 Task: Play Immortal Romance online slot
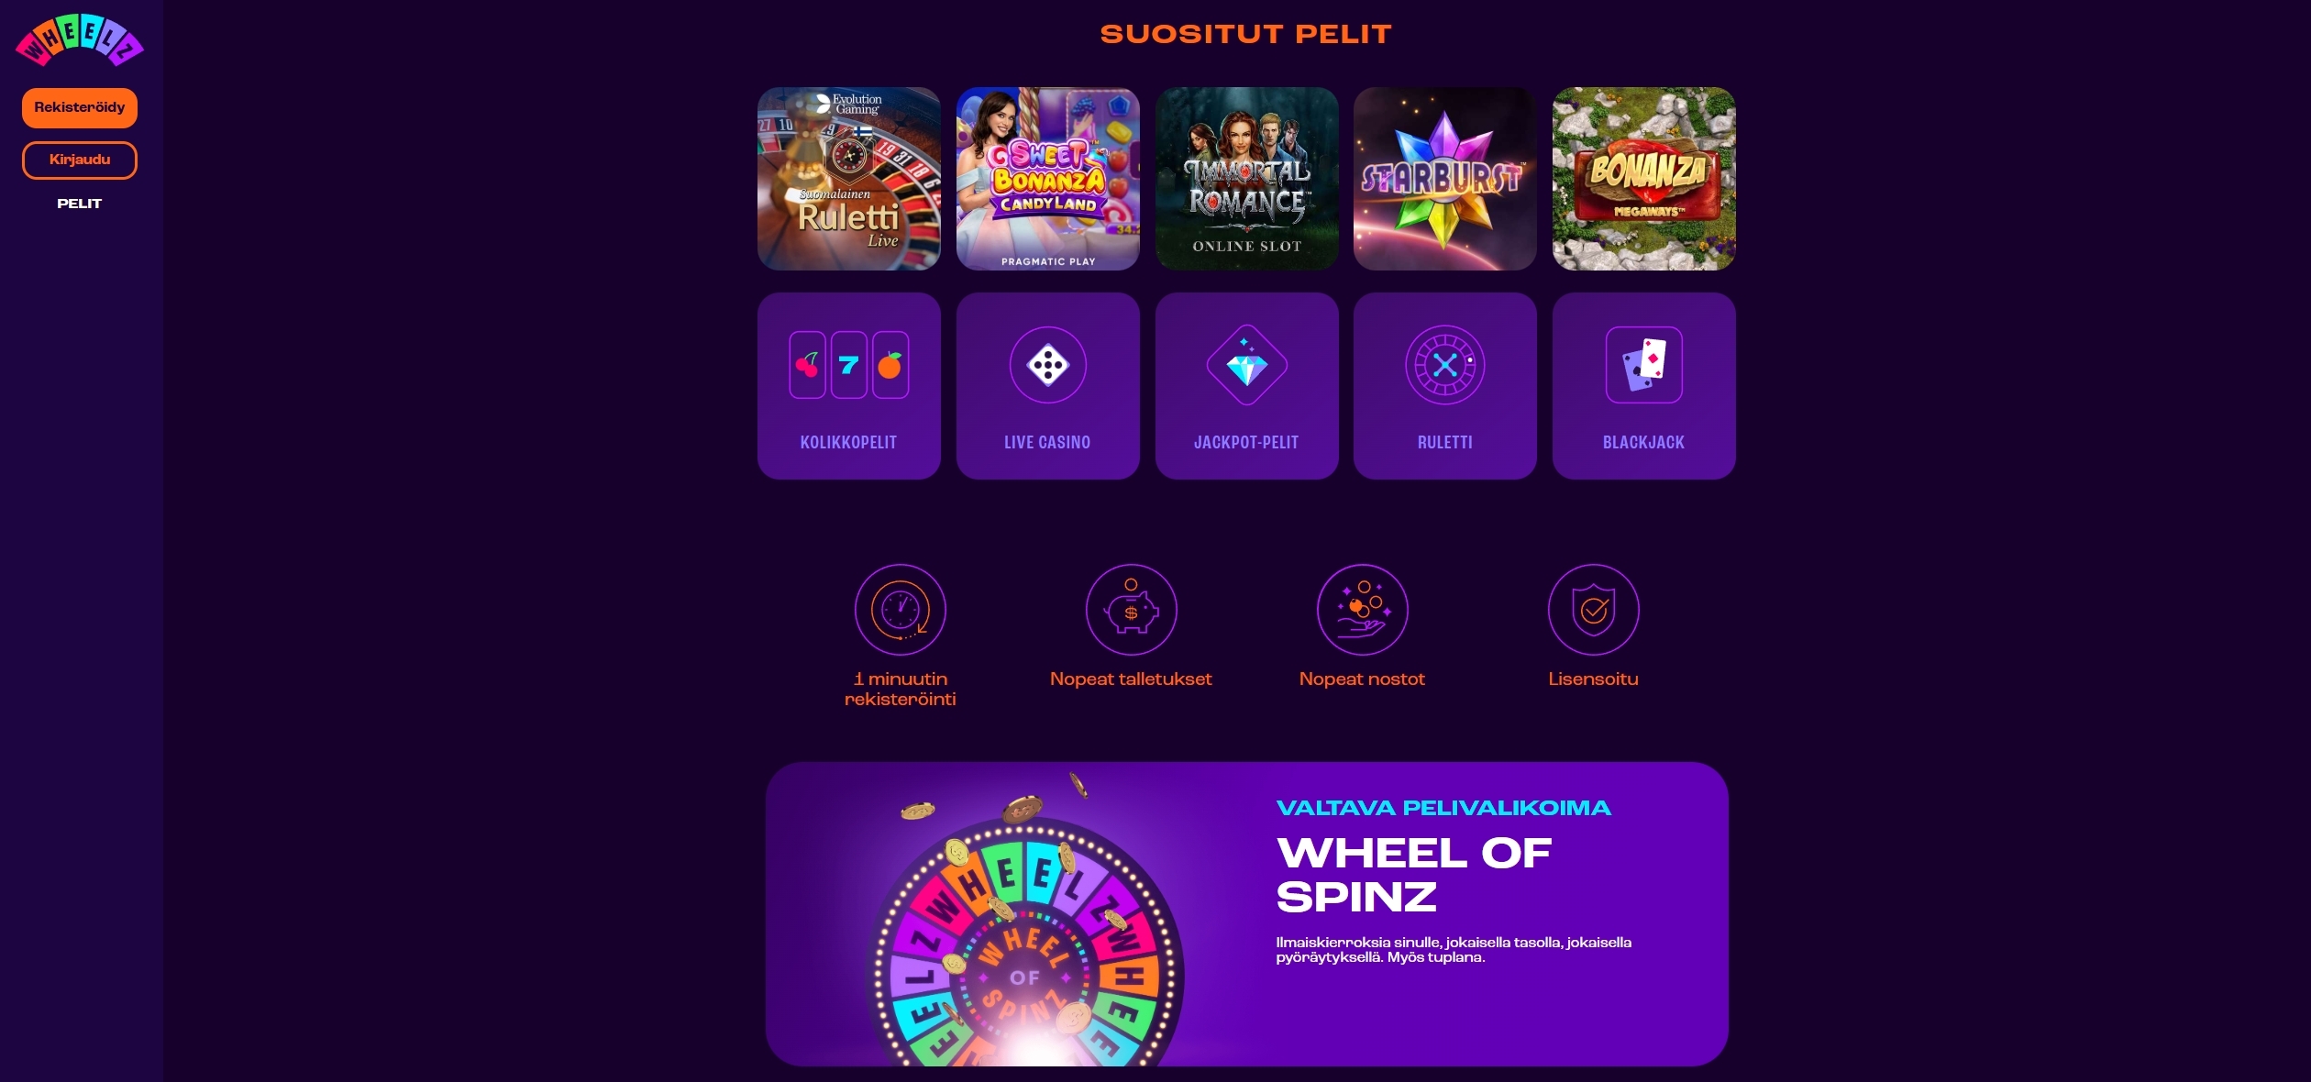[1246, 179]
